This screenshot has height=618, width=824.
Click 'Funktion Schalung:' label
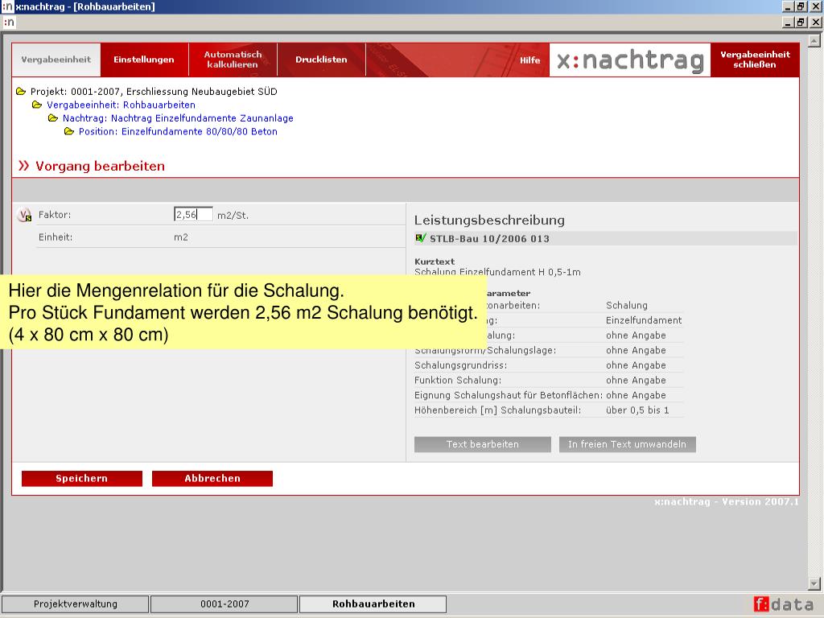(458, 381)
